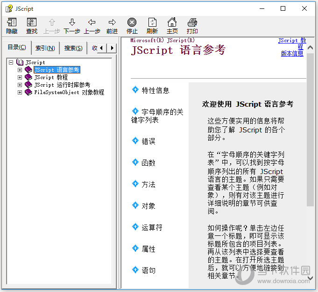Screen dimensions: 318x292
Task: Open the 对象 topic
Action: click(148, 206)
